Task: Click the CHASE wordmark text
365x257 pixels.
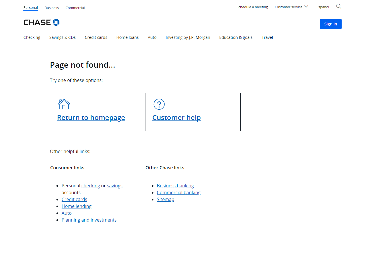Action: (x=37, y=22)
